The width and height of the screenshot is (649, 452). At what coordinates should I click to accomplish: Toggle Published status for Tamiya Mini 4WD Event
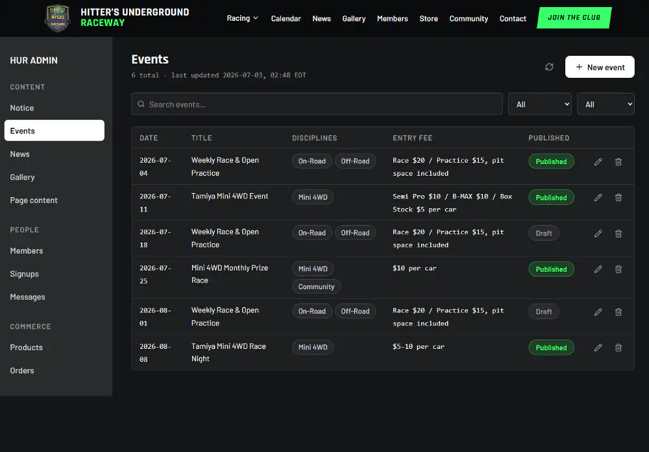tap(551, 197)
